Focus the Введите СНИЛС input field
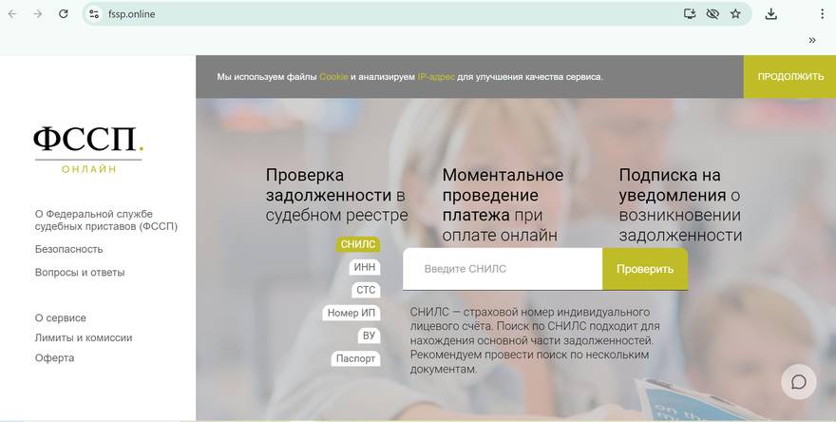Viewport: 836px width, 422px height. click(x=503, y=269)
